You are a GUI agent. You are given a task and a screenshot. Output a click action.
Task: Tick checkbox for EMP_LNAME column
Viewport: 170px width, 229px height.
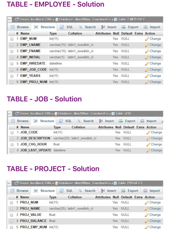point(12,45)
